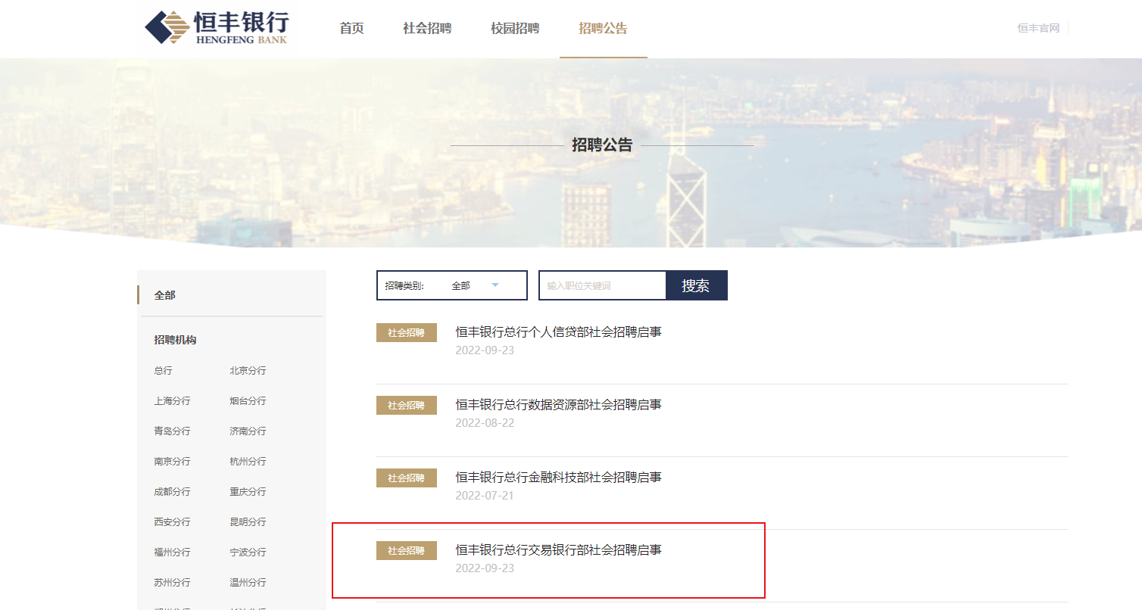The height and width of the screenshot is (610, 1142).
Task: Select 苏州分行 in the sidebar
Action: [172, 583]
